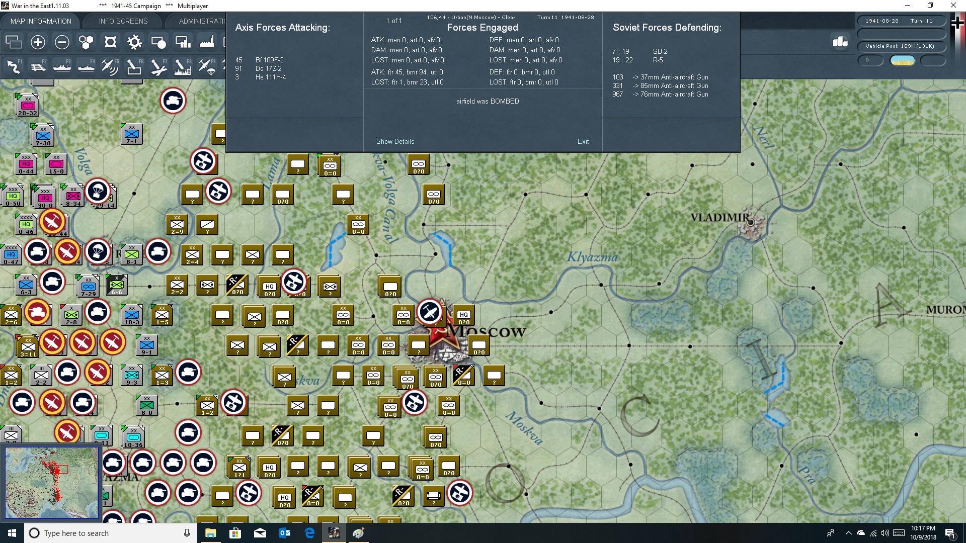The height and width of the screenshot is (543, 966).
Task: Open Microsoft Edge from the taskbar
Action: (x=309, y=533)
